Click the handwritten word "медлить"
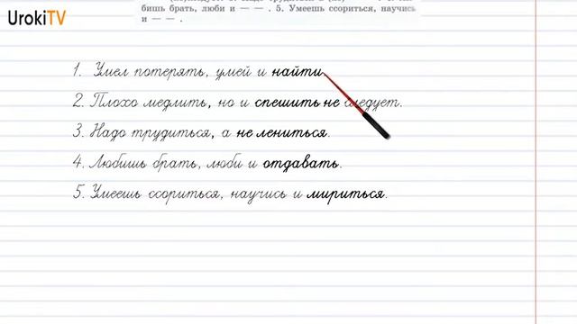 [175, 103]
